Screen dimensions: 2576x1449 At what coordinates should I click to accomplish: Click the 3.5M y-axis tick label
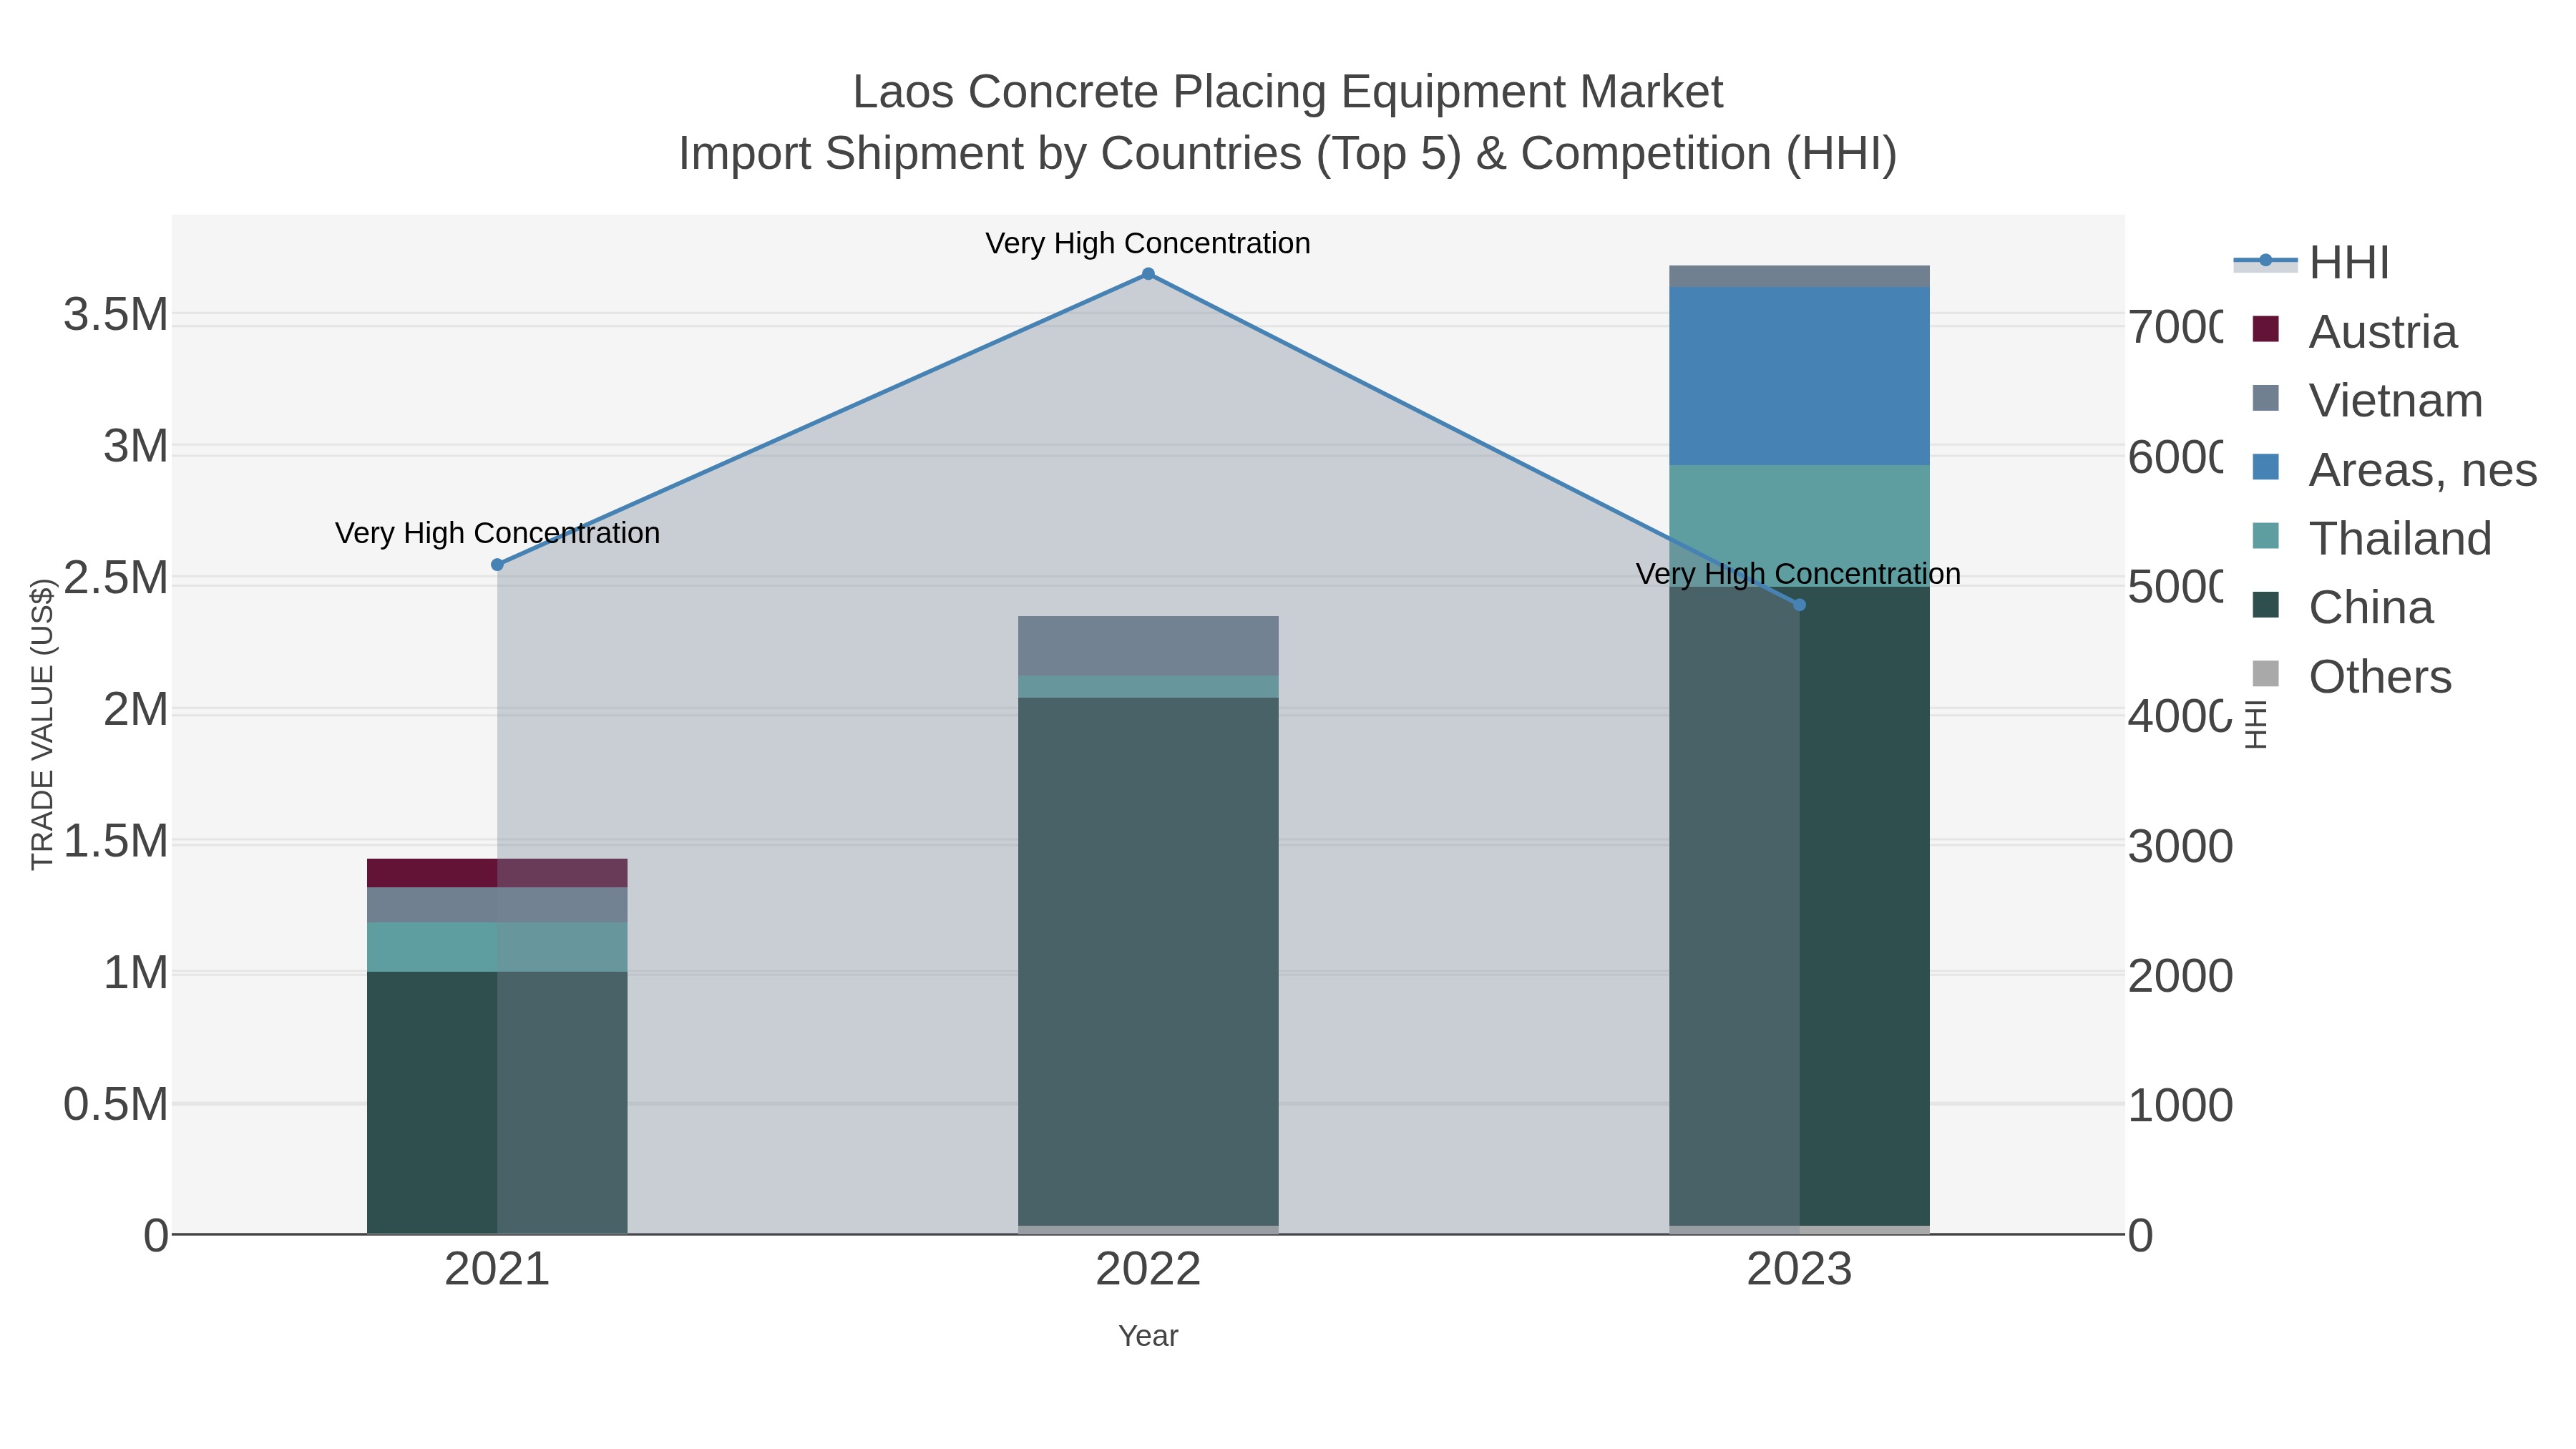tap(116, 315)
